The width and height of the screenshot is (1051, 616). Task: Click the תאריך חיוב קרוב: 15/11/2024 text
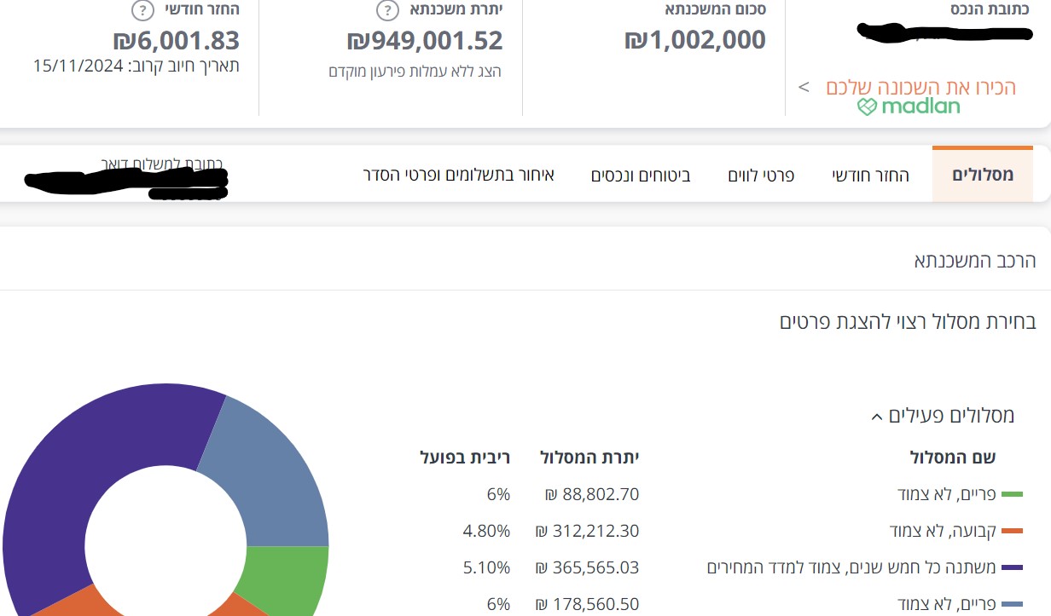(x=136, y=66)
